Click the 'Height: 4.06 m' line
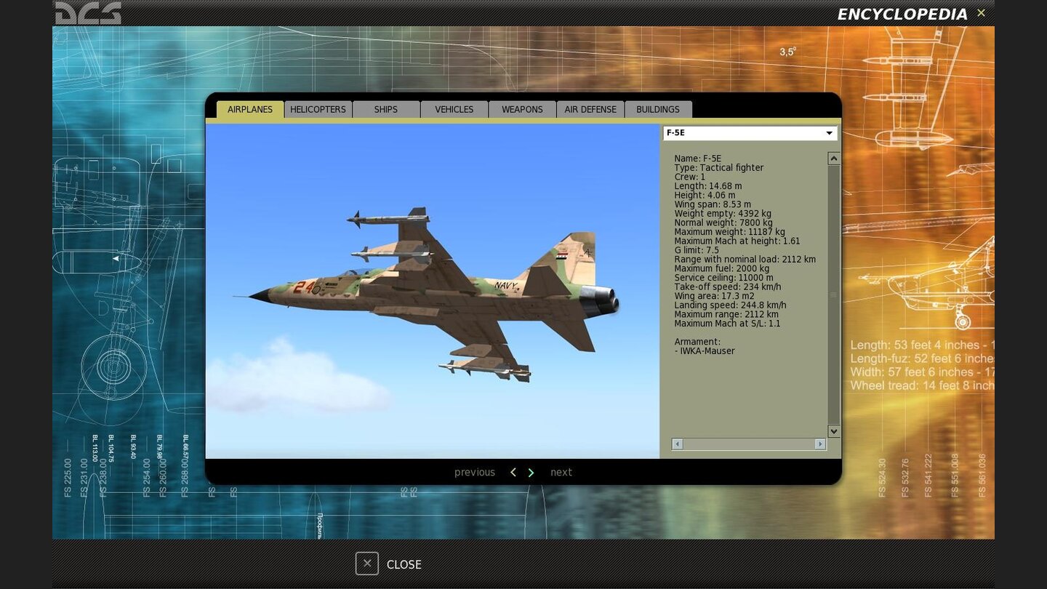This screenshot has width=1047, height=589. (704, 196)
